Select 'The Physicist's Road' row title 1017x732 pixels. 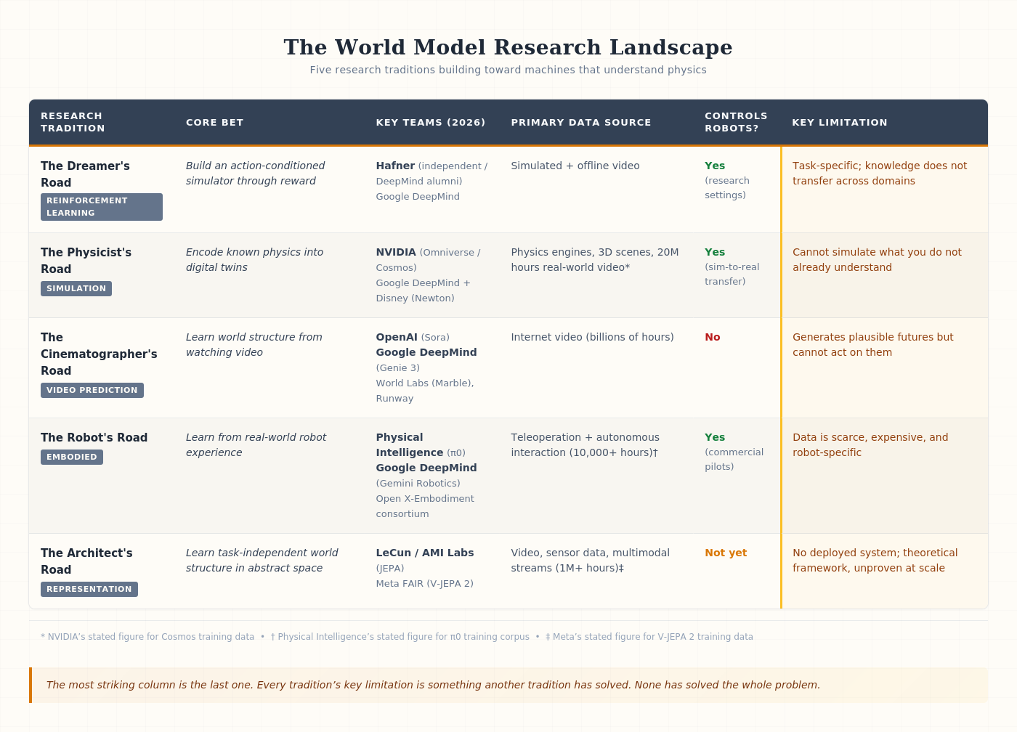(86, 261)
